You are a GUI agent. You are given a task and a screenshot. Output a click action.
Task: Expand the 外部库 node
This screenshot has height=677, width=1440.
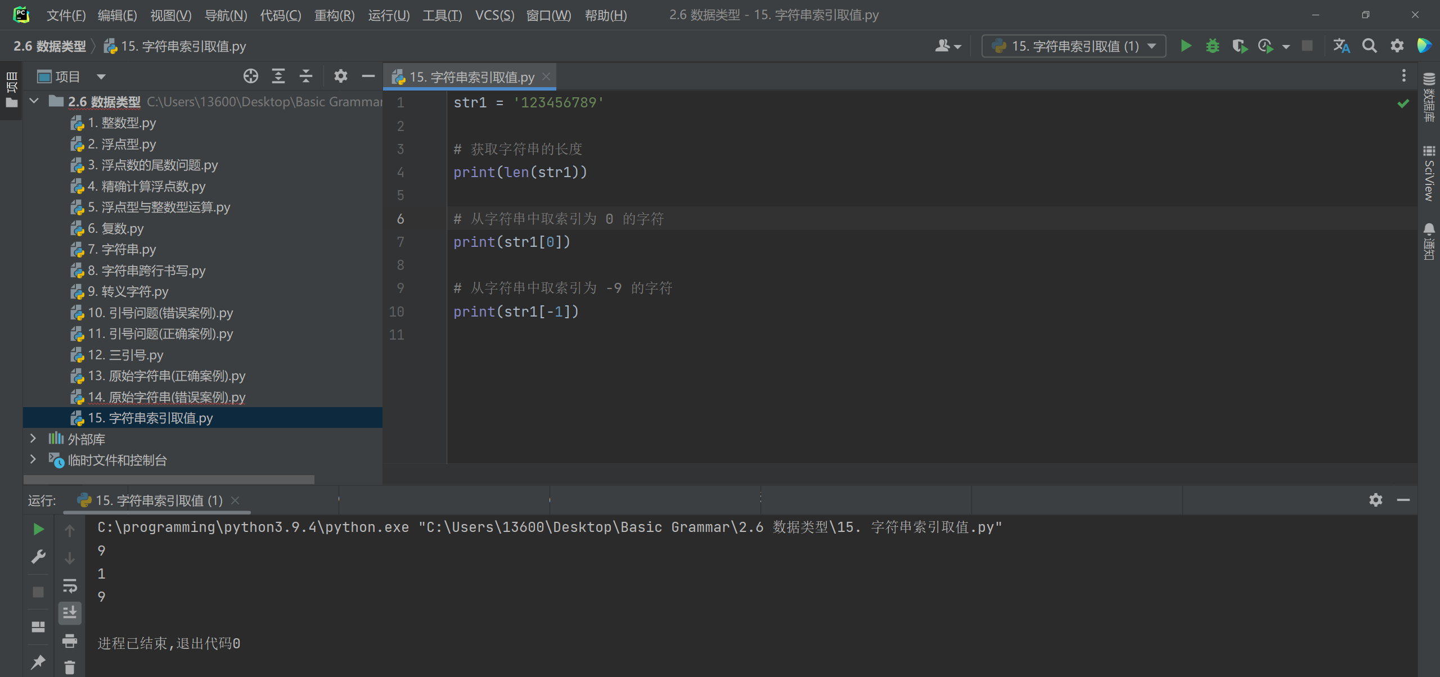point(33,439)
